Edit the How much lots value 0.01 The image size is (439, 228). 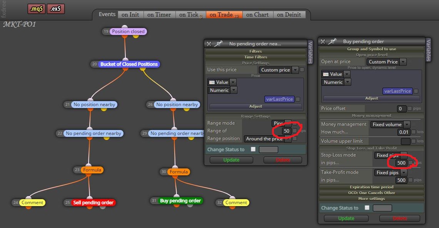tap(404, 132)
